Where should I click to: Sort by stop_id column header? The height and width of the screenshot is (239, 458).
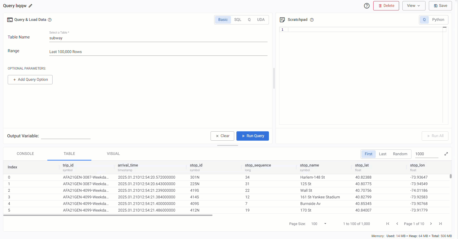click(x=196, y=165)
